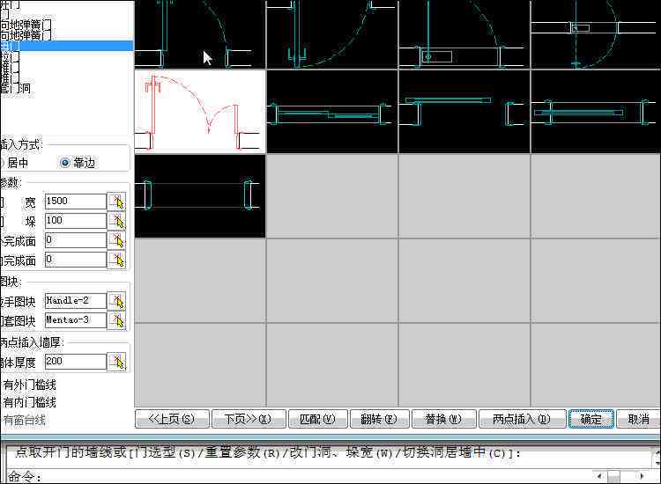Click the 替换(W) replace button

(443, 419)
